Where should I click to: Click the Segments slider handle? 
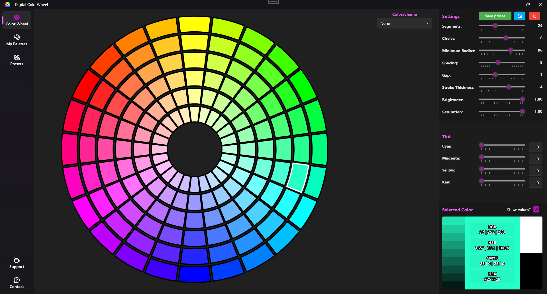[495, 26]
